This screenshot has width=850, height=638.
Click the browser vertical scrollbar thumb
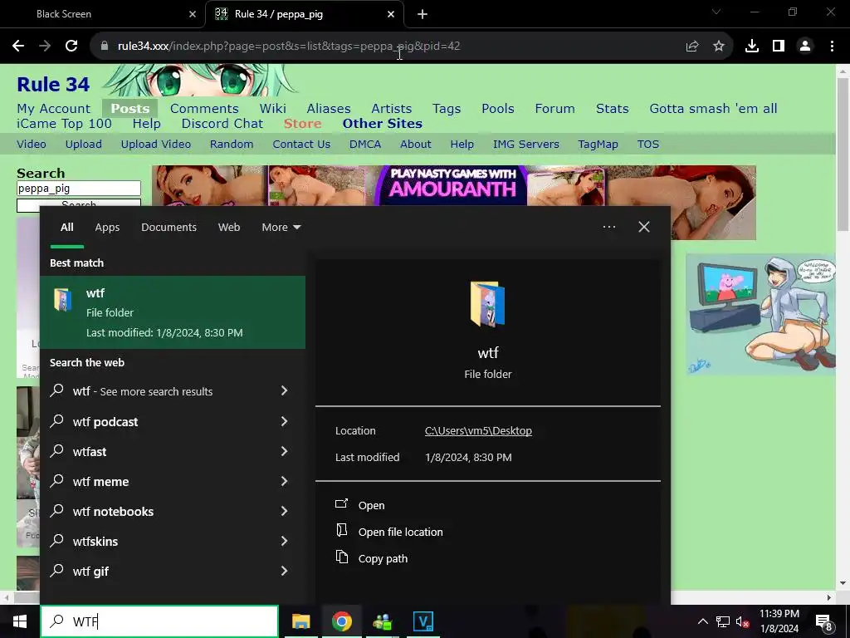tap(843, 155)
